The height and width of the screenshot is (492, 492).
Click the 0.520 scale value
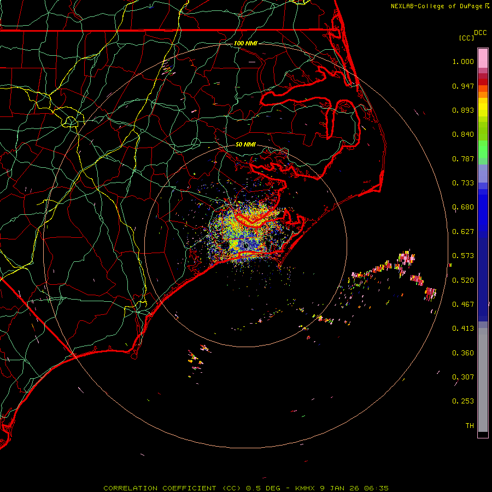click(x=463, y=280)
